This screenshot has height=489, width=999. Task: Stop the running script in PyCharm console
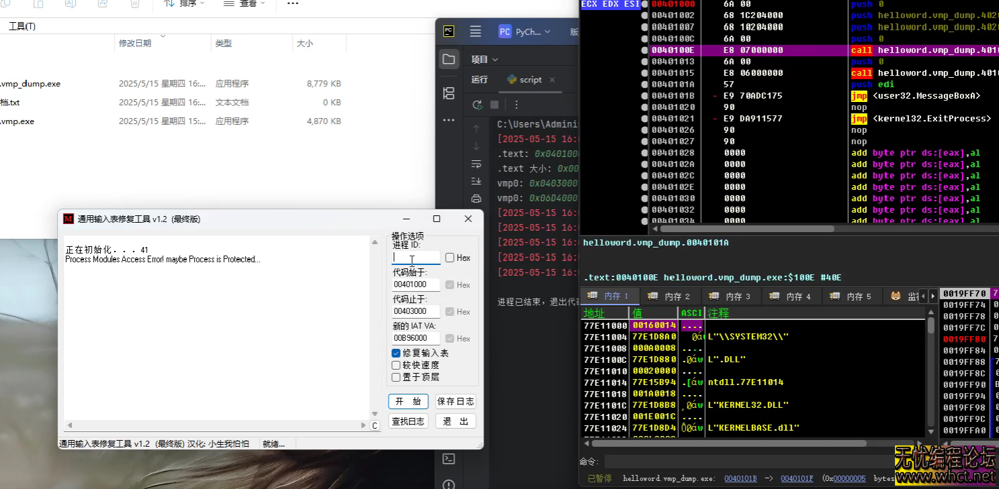point(494,105)
